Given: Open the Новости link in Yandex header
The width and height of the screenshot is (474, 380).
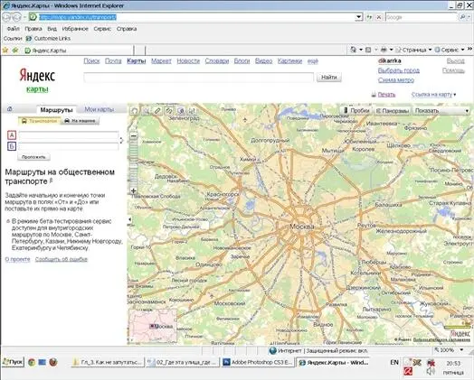Looking at the screenshot, I should click(x=188, y=60).
